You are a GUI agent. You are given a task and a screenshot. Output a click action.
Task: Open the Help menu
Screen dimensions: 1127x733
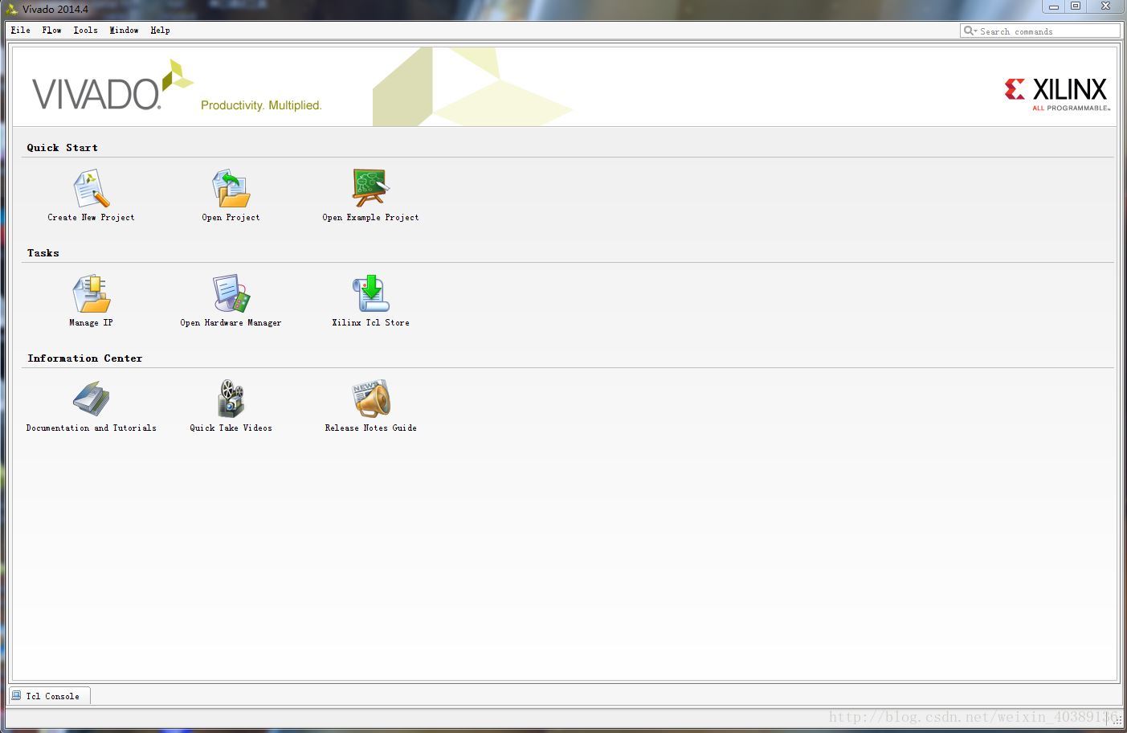click(160, 31)
